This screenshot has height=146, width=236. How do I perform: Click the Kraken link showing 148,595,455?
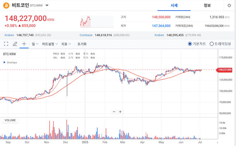(x=159, y=35)
